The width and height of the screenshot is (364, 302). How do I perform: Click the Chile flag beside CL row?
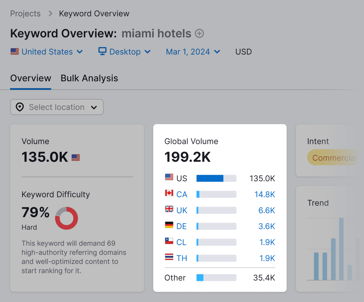click(169, 242)
